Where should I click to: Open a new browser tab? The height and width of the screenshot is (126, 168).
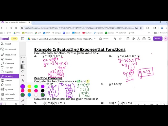click(34, 22)
